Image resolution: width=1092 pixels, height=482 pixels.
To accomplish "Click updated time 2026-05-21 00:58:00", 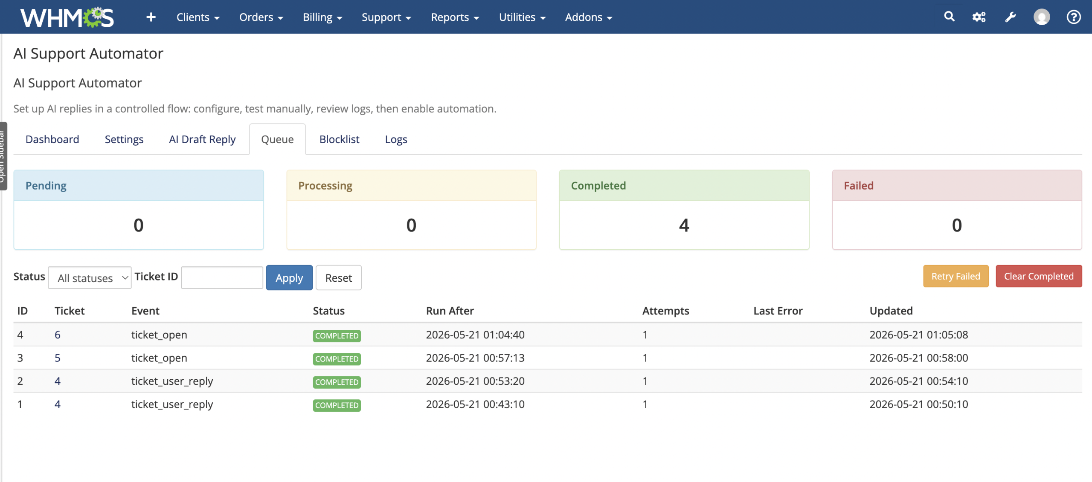I will click(x=919, y=358).
